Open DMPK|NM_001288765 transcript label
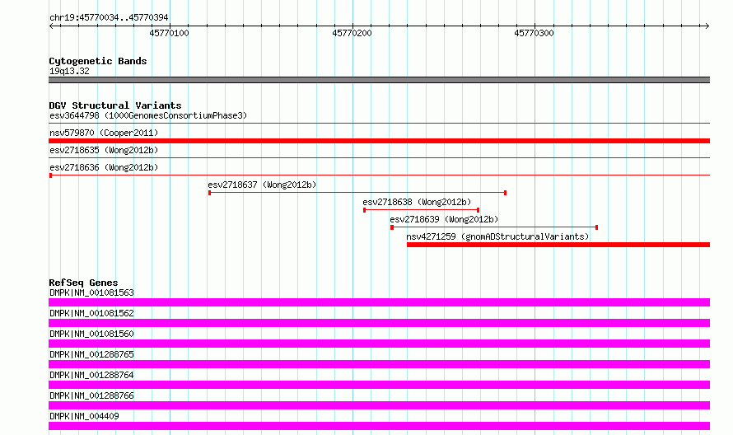Viewport: 733px width, 435px height. (x=91, y=354)
